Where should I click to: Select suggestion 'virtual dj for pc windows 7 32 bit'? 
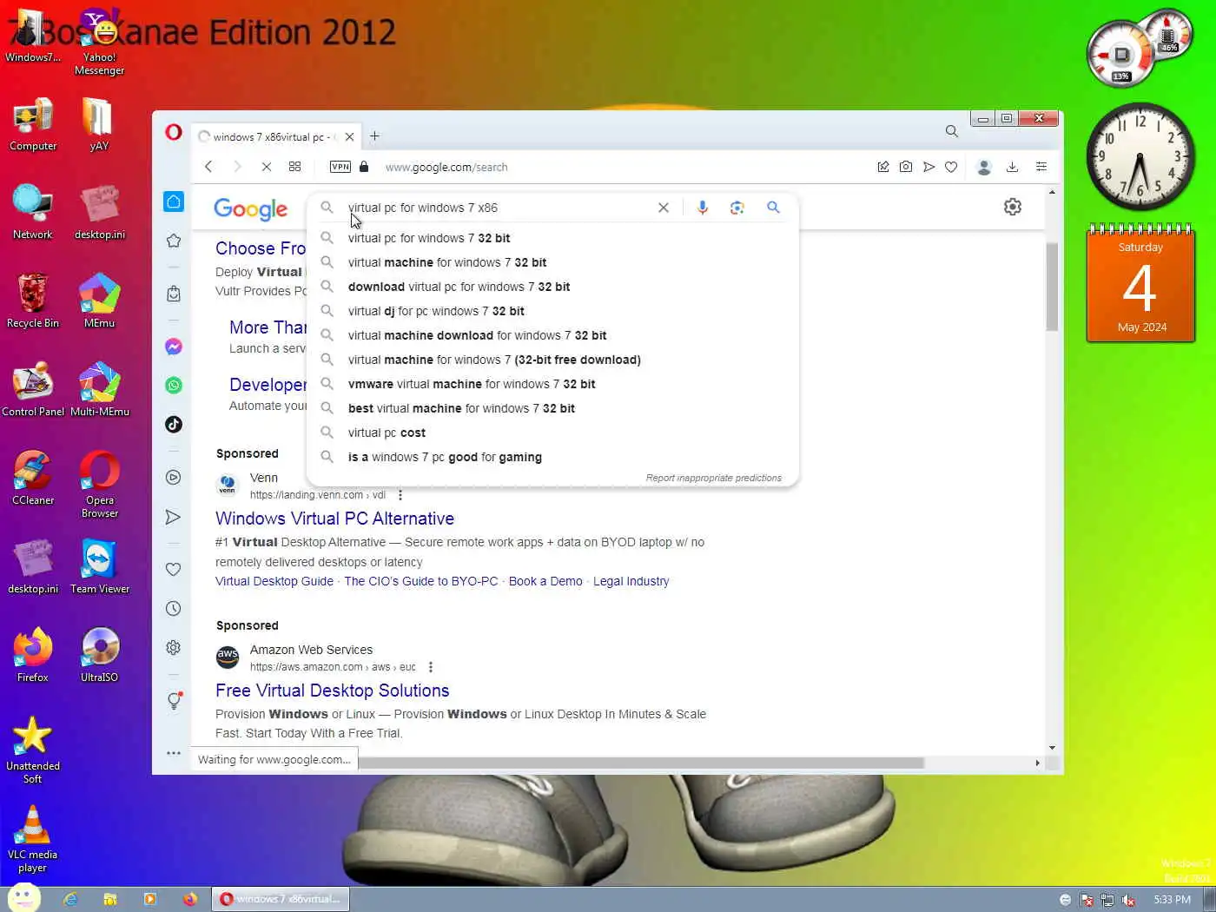[x=552, y=311]
